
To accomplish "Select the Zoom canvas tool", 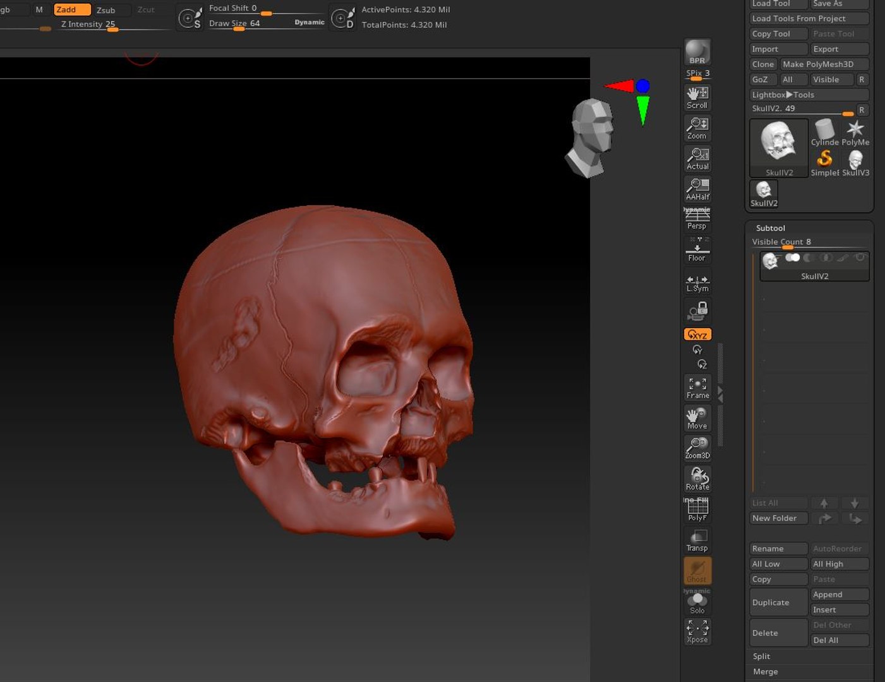I will pyautogui.click(x=697, y=128).
